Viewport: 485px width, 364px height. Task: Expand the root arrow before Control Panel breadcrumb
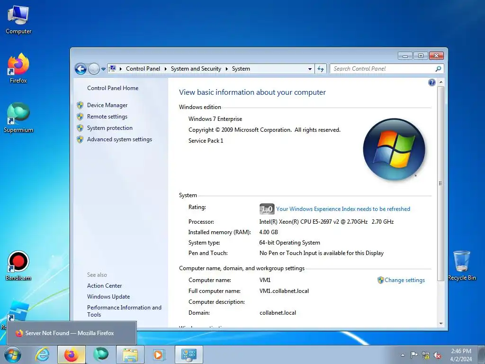tap(121, 69)
